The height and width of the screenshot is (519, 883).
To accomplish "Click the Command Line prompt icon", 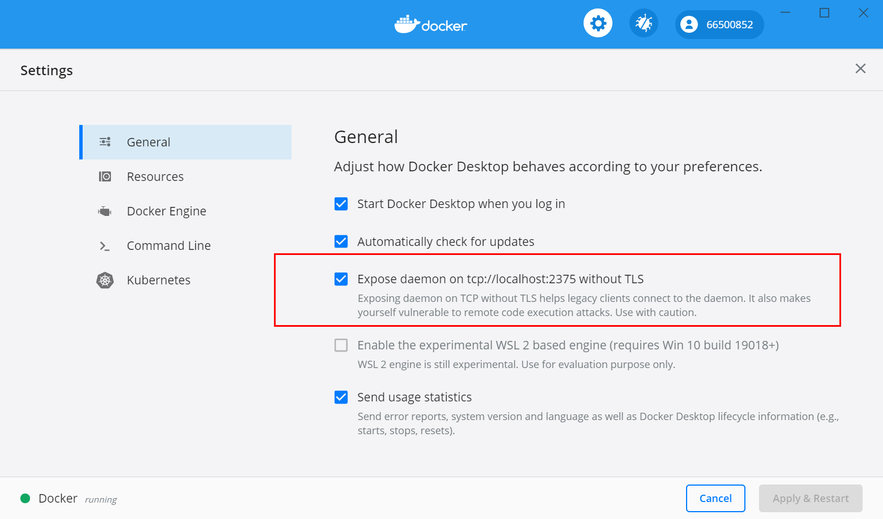I will [x=105, y=245].
